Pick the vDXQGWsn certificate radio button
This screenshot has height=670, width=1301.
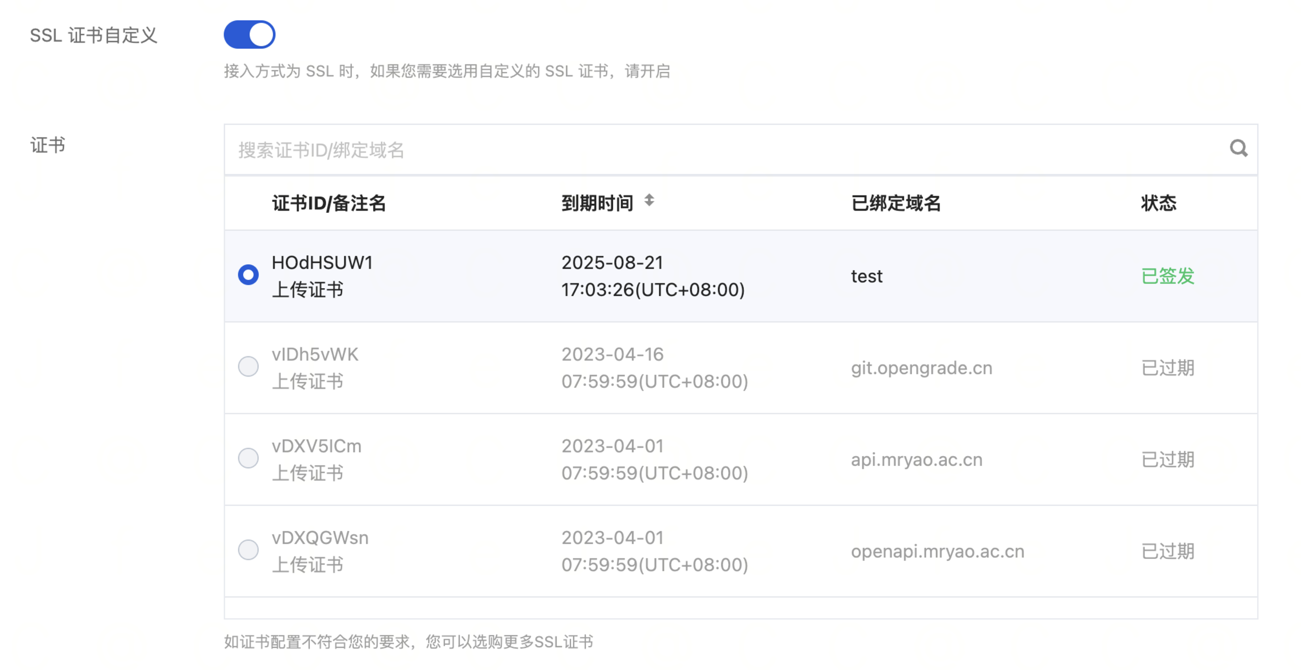248,550
